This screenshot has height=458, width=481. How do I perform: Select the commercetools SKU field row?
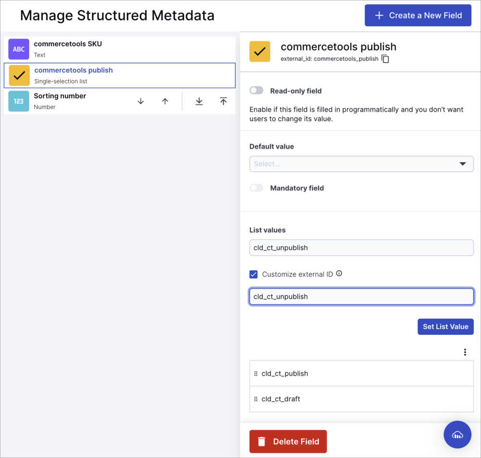(120, 49)
